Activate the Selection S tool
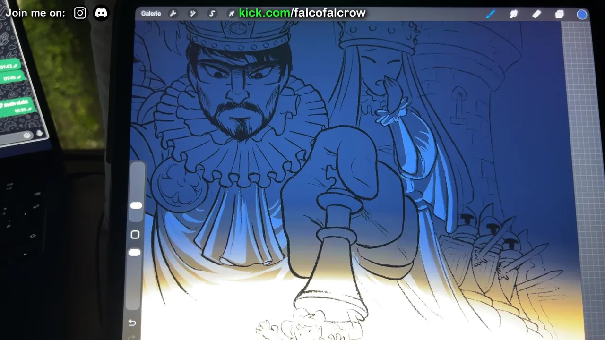This screenshot has height=340, width=605. click(212, 14)
